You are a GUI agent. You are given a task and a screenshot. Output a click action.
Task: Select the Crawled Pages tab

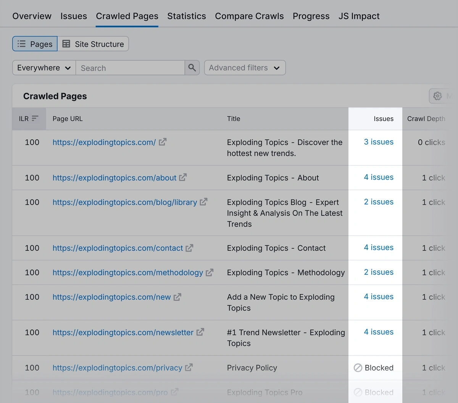click(x=127, y=16)
